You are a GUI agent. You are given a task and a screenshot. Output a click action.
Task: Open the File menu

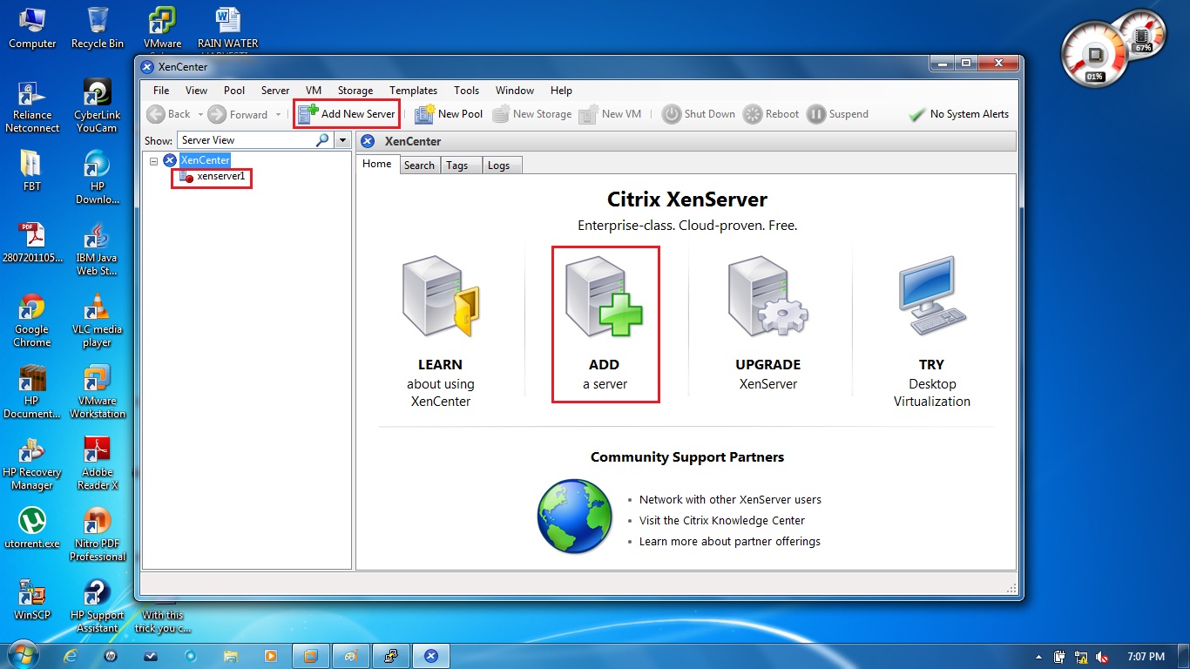tap(161, 91)
